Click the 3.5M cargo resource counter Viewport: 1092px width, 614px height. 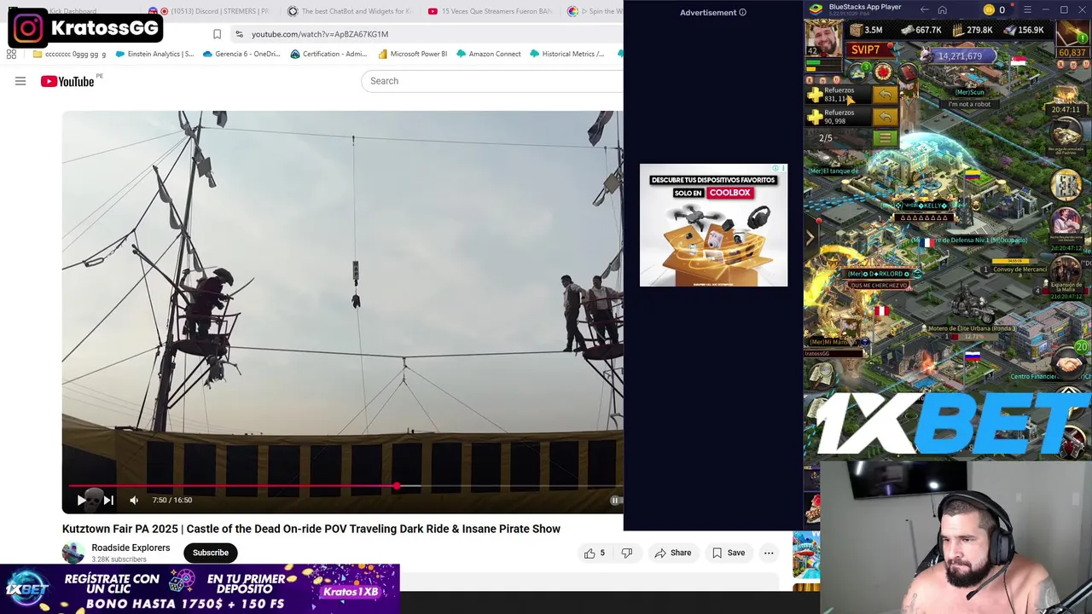867,31
